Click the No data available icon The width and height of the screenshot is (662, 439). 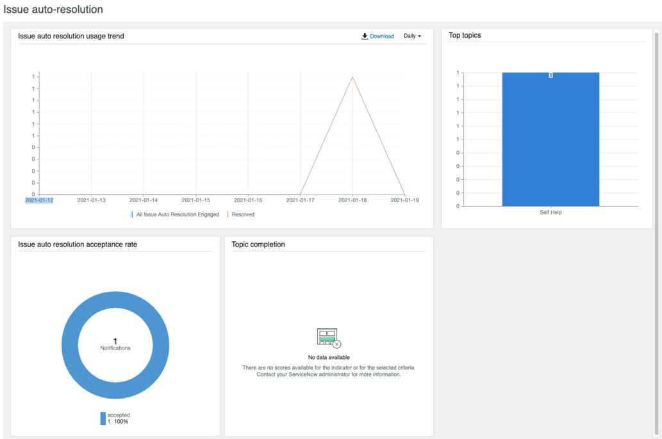(x=329, y=338)
